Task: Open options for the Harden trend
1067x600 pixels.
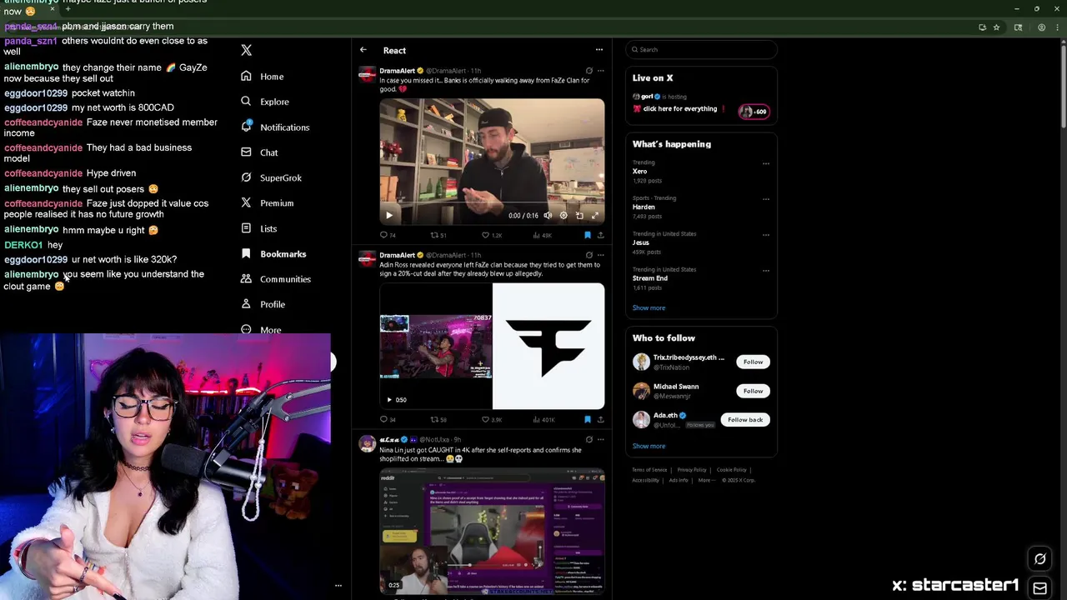Action: (x=765, y=199)
